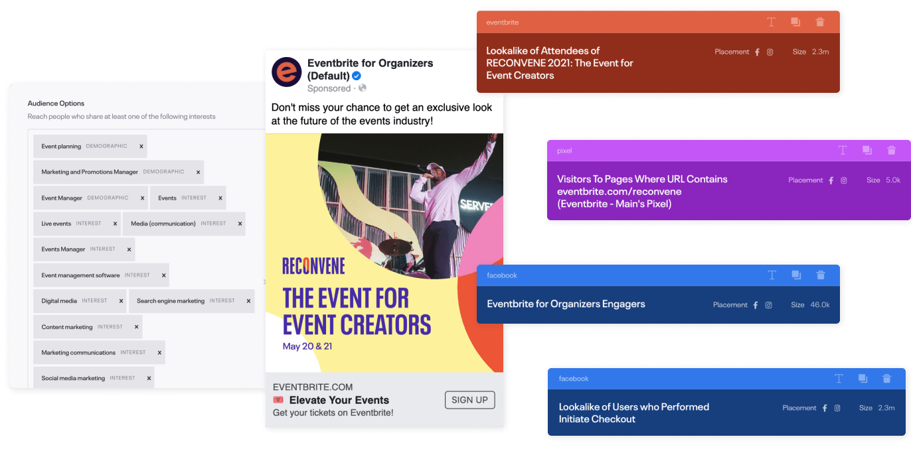
Task: Remove the Social media marketing tag
Action: (x=149, y=379)
